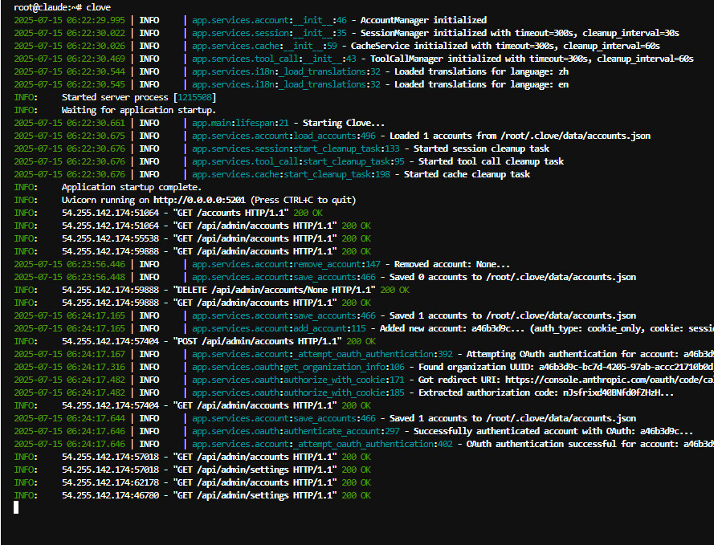The image size is (714, 545).
Task: Click the Started cache cleanup task message
Action: coord(467,174)
